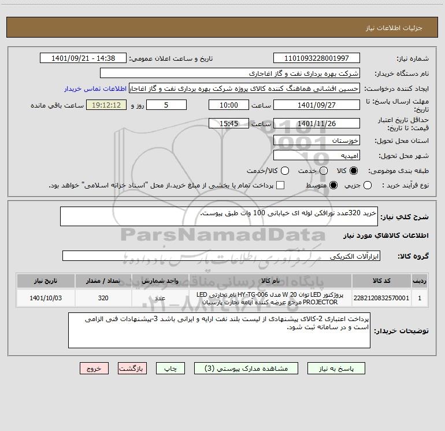
Task: Click the اطلاعات کالاهای مورد نیاز heading
Action: [x=386, y=235]
